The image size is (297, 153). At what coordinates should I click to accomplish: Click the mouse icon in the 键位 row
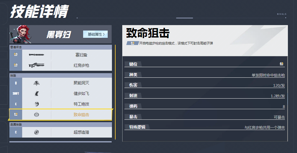(x=282, y=64)
